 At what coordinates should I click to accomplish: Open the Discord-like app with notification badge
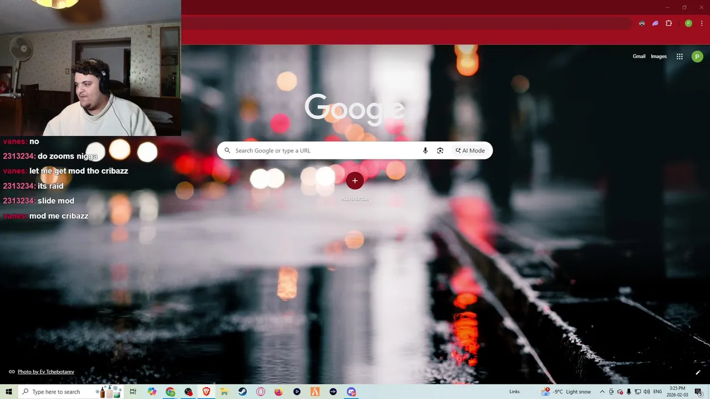(x=351, y=392)
